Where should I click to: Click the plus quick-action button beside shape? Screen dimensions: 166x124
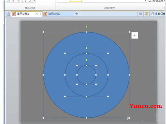pos(135,35)
